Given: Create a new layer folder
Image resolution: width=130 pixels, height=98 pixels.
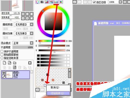Looking at the screenshot, I should coord(15,63).
